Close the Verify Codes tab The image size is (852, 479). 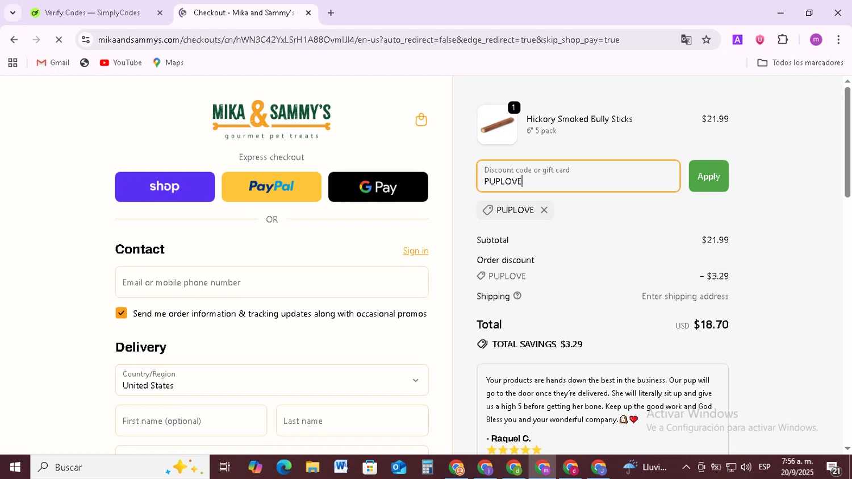pos(160,13)
